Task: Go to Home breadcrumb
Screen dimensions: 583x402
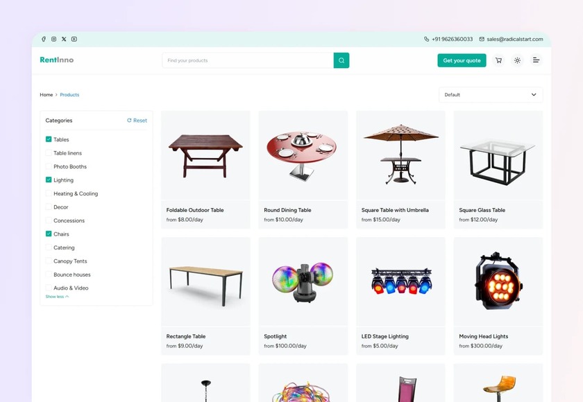Action: (x=47, y=95)
